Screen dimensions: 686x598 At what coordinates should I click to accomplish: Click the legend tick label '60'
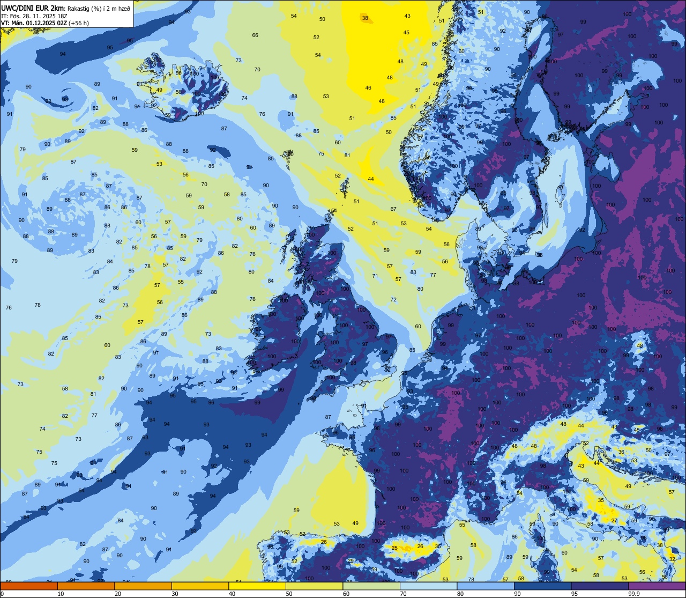(x=346, y=594)
